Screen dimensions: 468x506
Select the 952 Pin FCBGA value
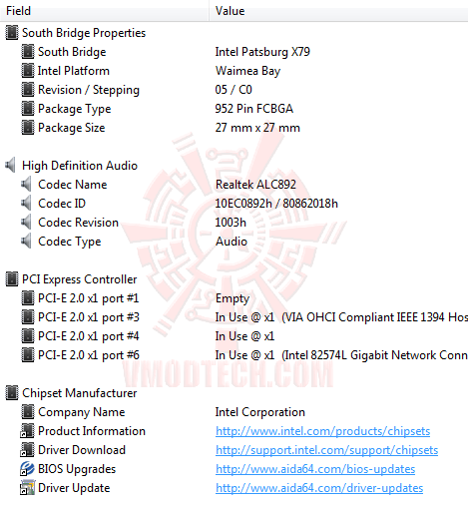254,109
